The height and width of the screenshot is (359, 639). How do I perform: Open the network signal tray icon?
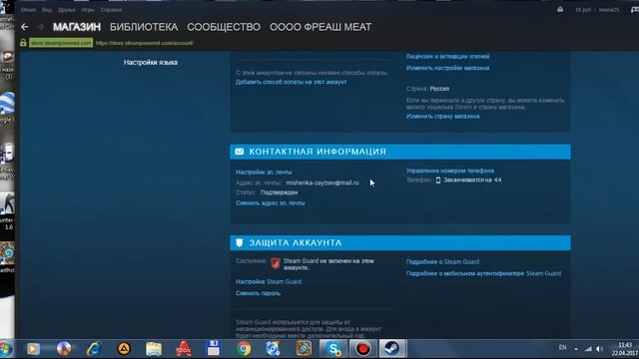pos(588,349)
